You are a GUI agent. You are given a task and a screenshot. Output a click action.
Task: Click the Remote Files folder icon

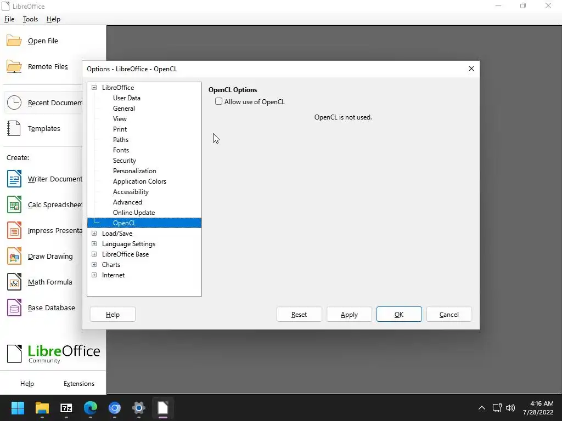point(14,66)
